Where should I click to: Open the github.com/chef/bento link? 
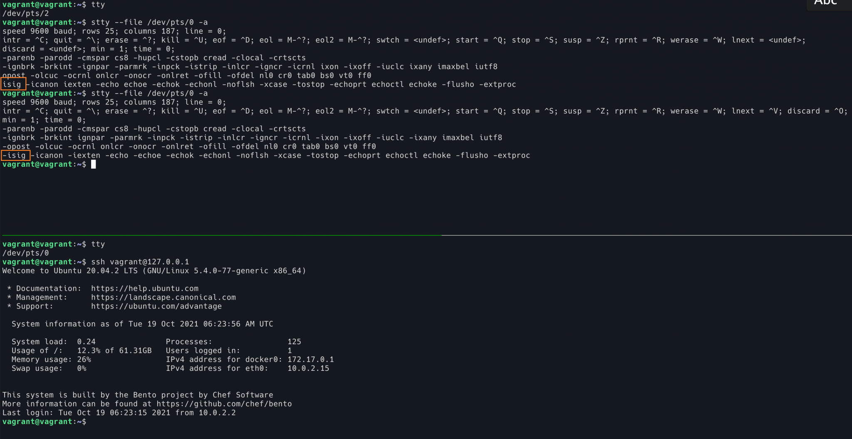(x=224, y=404)
